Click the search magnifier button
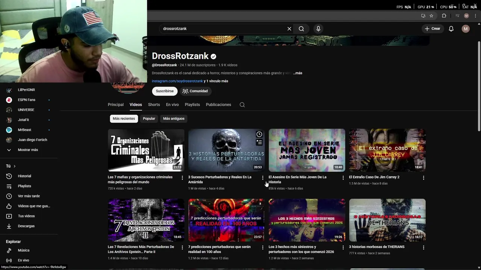Image resolution: width=481 pixels, height=270 pixels. pyautogui.click(x=301, y=28)
